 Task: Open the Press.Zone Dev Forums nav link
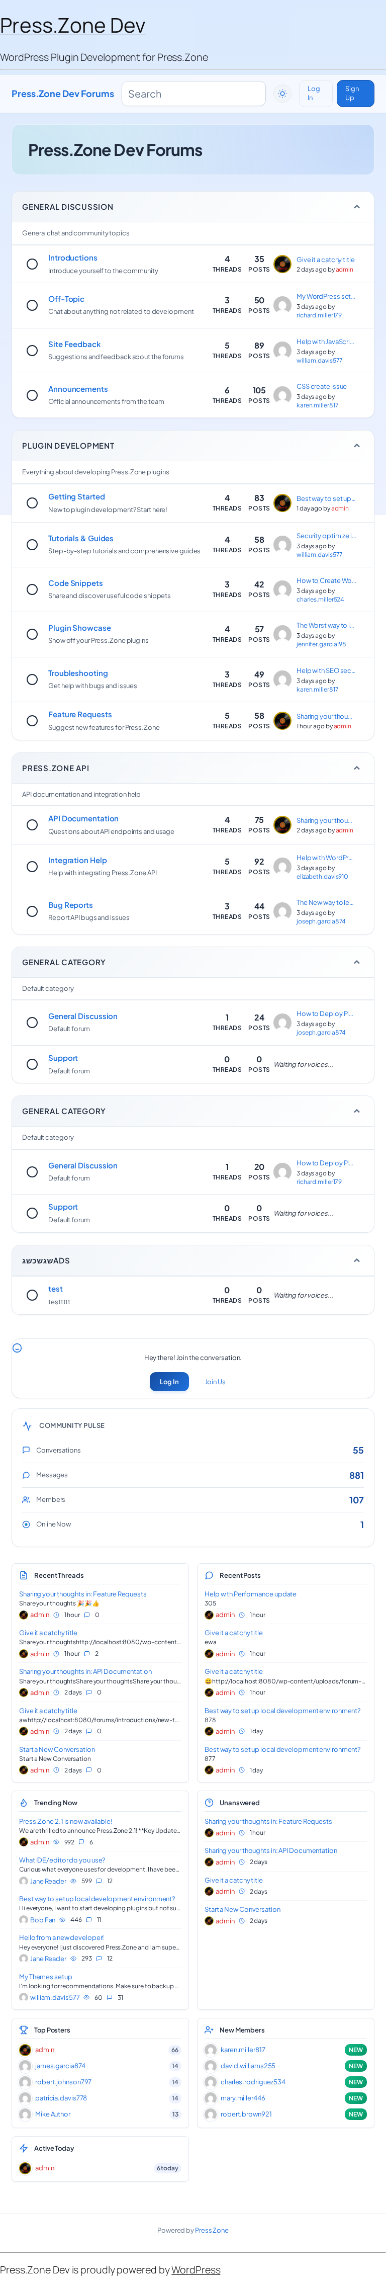click(63, 93)
